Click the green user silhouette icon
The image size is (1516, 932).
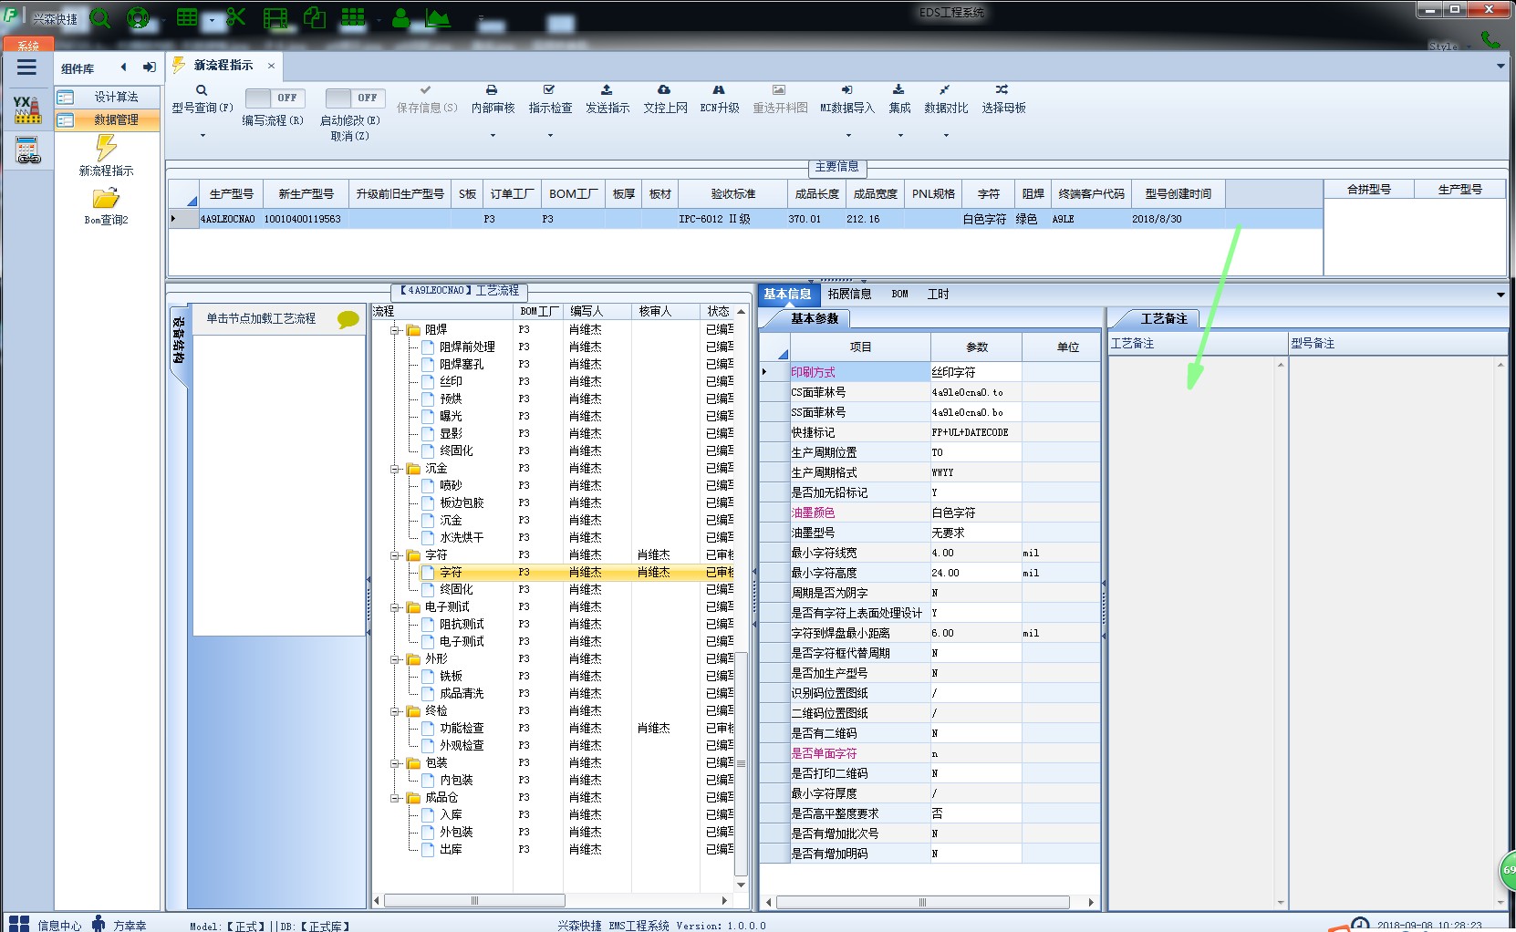click(400, 17)
